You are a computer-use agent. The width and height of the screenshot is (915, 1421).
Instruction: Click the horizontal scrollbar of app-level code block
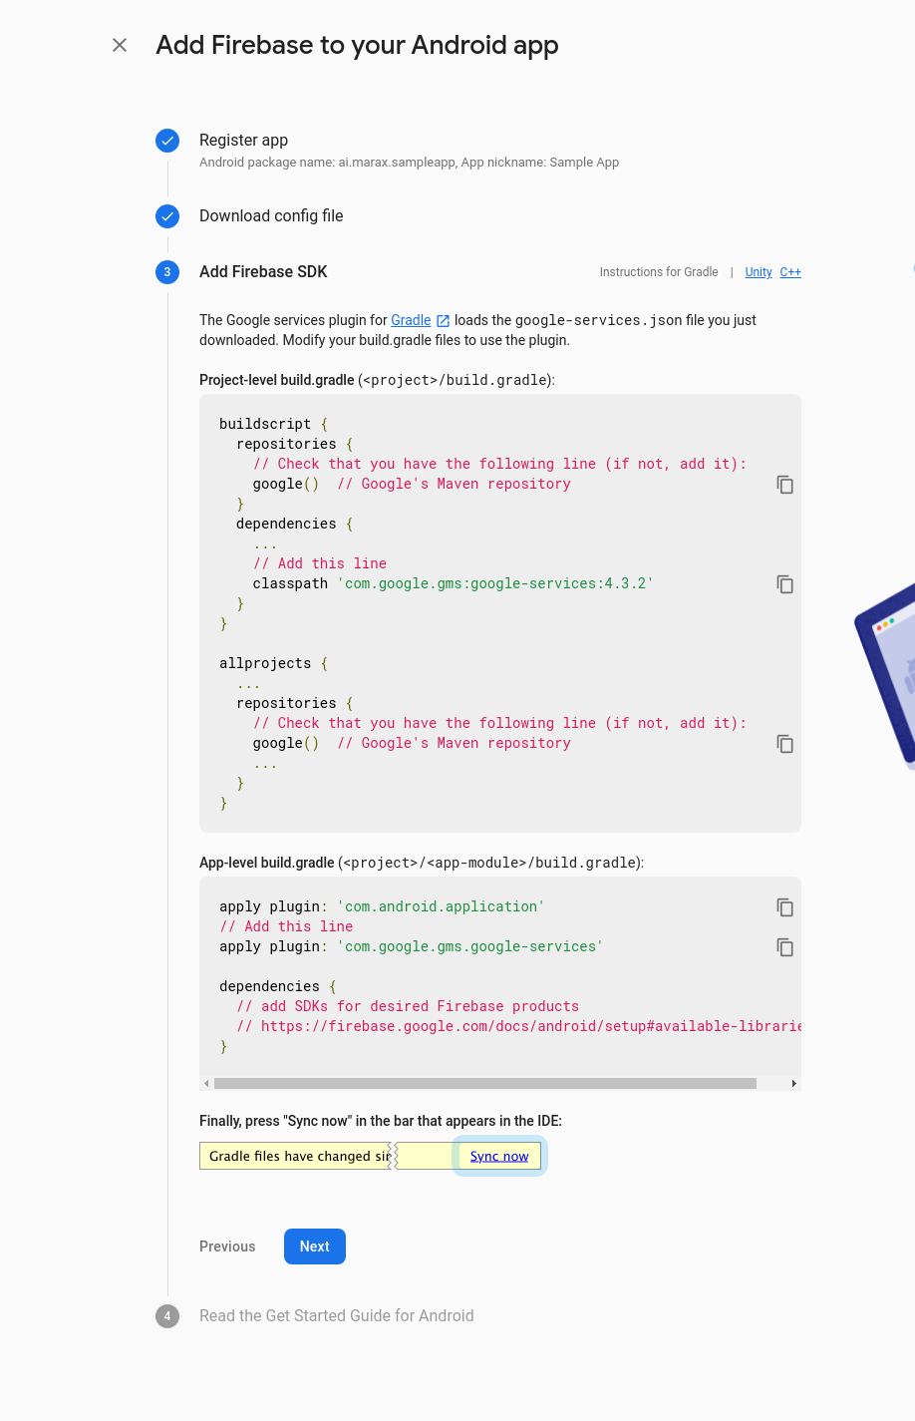485,1083
